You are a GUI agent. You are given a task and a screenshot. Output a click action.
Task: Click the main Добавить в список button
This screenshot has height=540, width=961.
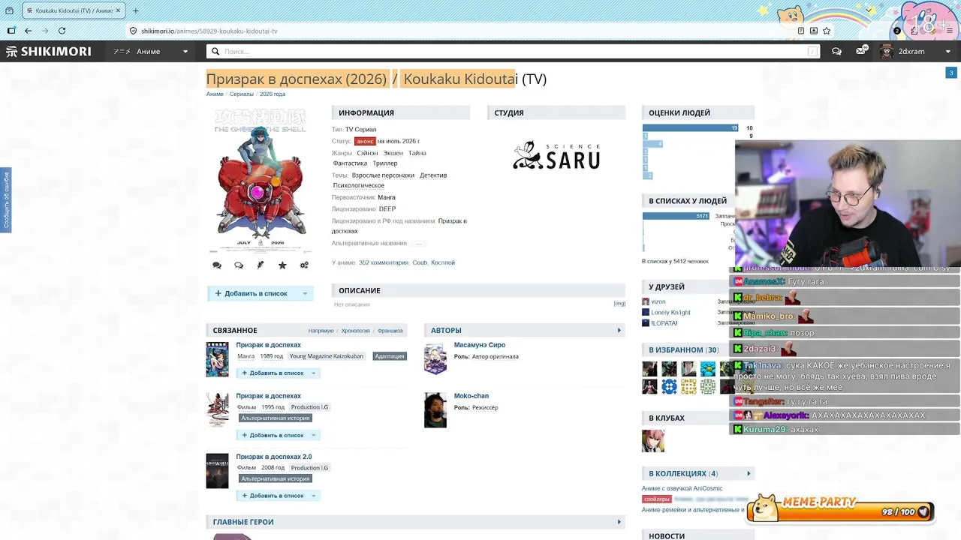(252, 294)
